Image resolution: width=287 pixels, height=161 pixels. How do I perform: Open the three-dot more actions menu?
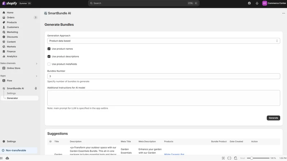pos(283,13)
